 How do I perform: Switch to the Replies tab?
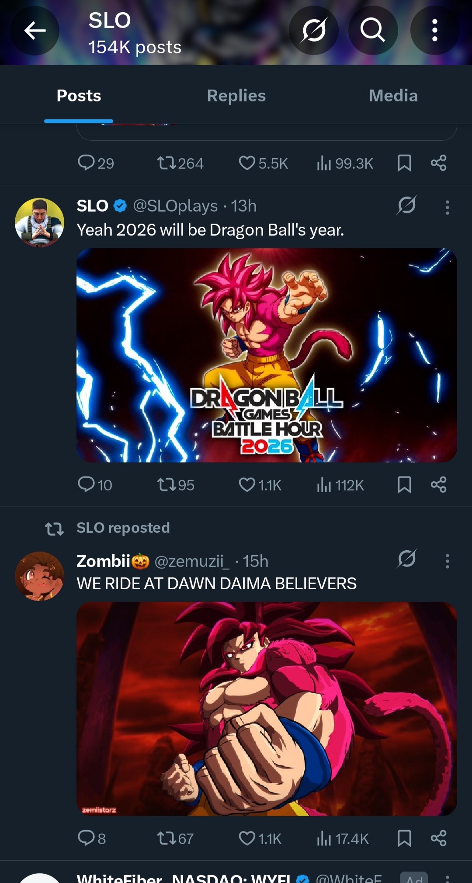point(236,96)
